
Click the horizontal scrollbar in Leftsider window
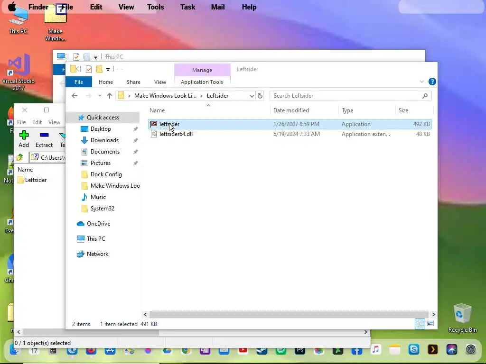[289, 315]
